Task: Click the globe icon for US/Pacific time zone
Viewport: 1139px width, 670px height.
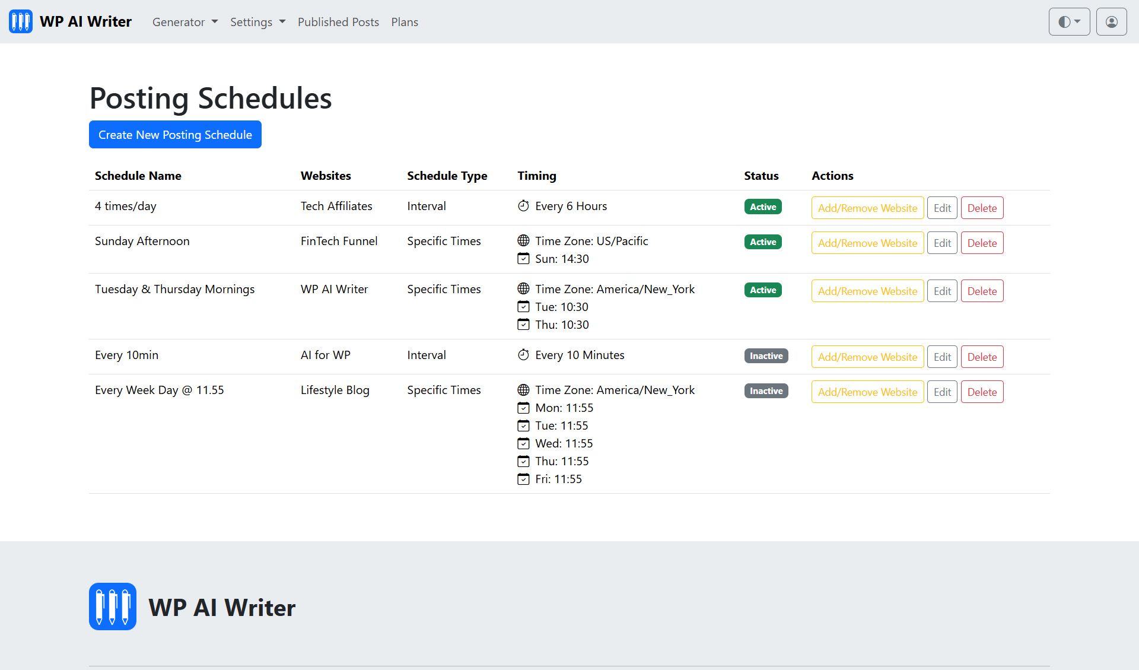Action: (523, 240)
